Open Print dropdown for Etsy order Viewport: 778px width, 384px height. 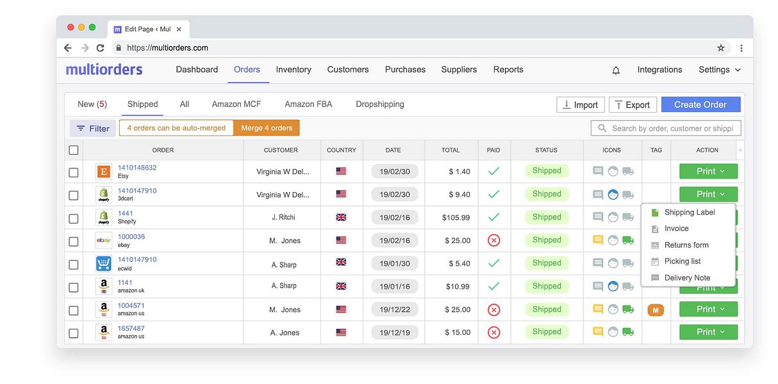(708, 171)
